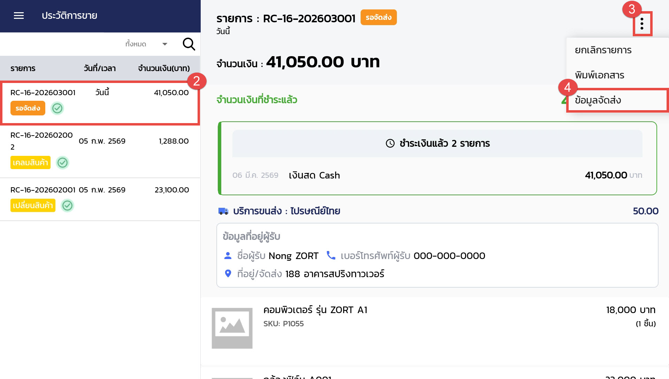Click the blue delivery truck icon
This screenshot has width=669, height=379.
click(223, 211)
